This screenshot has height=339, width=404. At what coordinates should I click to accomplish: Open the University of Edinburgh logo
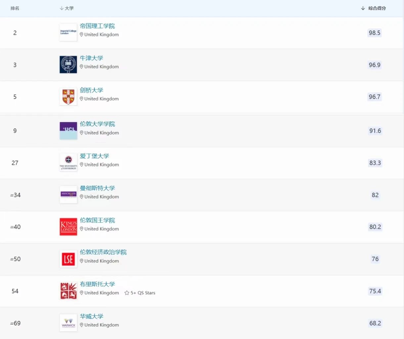pos(68,163)
